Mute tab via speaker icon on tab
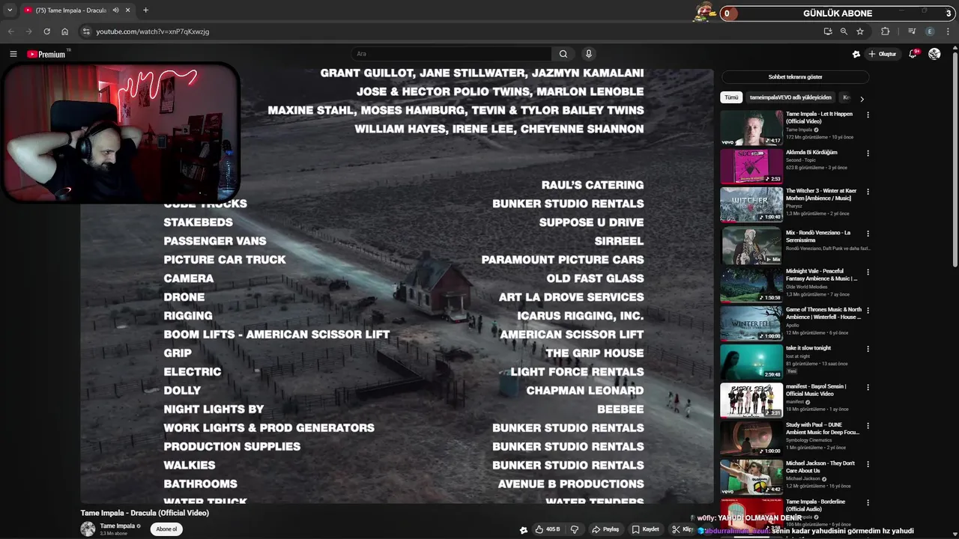This screenshot has width=959, height=539. pyautogui.click(x=116, y=10)
